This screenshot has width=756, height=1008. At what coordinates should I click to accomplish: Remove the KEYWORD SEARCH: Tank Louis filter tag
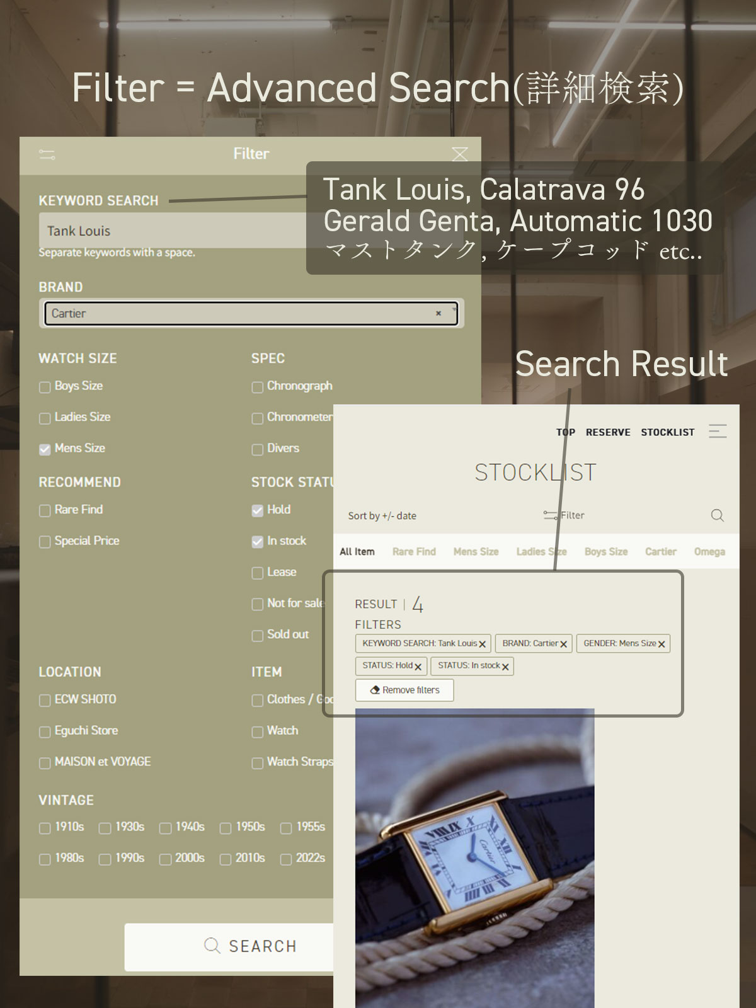(x=483, y=644)
